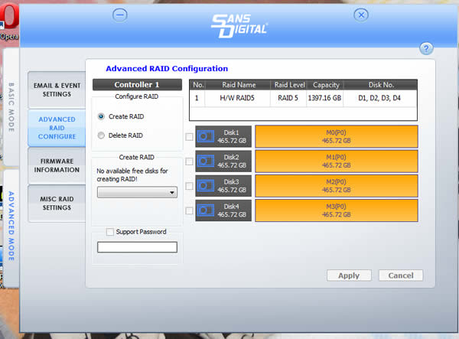Select the Delete RAID radio button
Screen dimensions: 459x339
tap(101, 135)
